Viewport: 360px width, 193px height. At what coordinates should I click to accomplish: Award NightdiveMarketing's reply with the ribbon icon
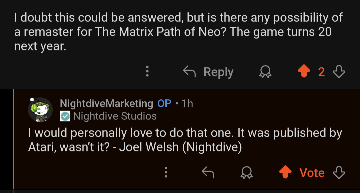(x=246, y=172)
